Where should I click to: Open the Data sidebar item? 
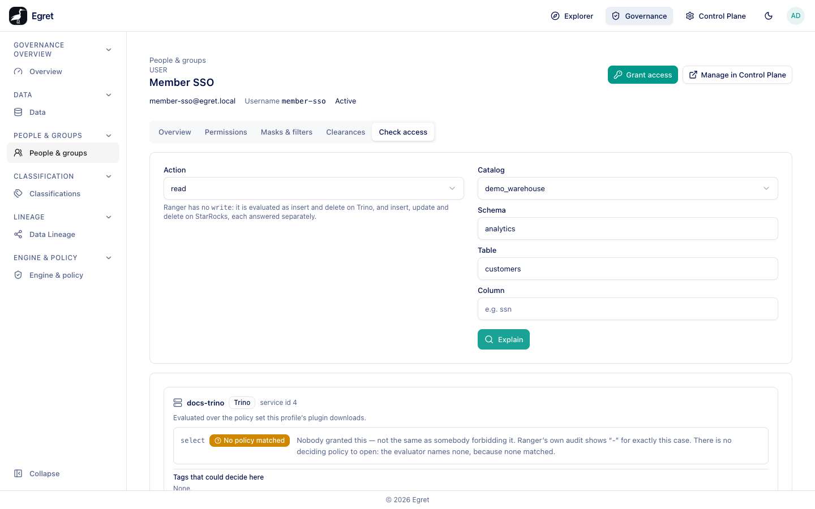63,113
